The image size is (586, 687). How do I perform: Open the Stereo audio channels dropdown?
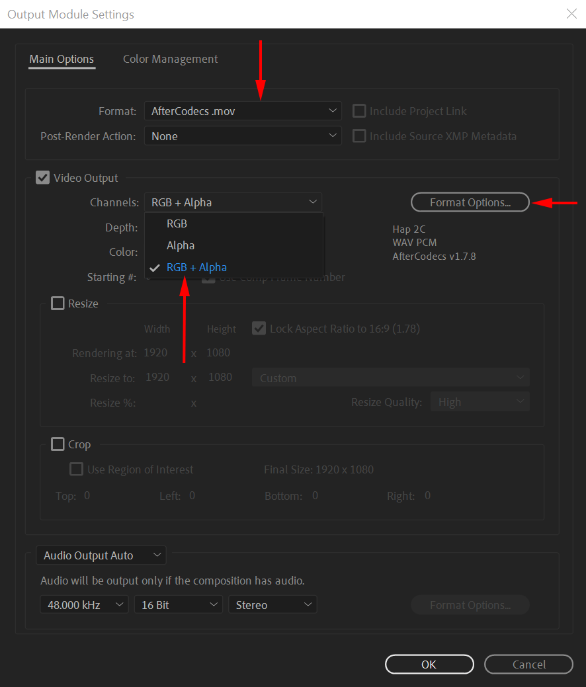tap(272, 604)
